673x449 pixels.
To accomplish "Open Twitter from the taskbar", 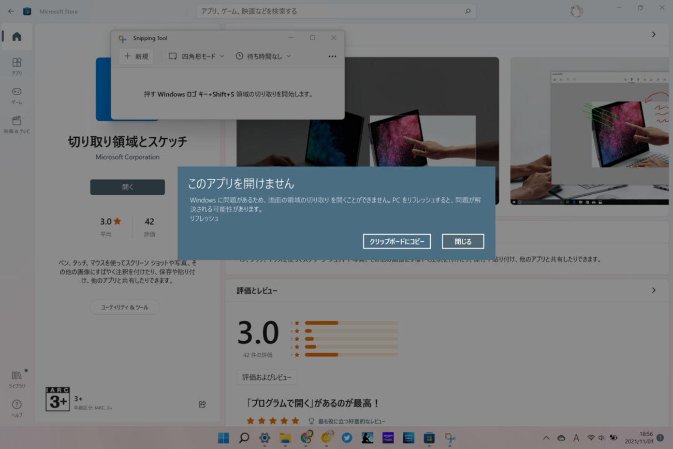I will click(x=347, y=438).
